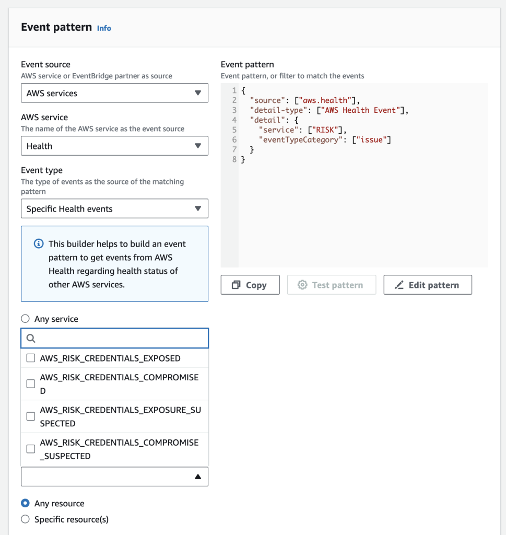Screen dimensions: 506x535
Task: Open Event type Specific Health events dropdown
Action: 114,209
